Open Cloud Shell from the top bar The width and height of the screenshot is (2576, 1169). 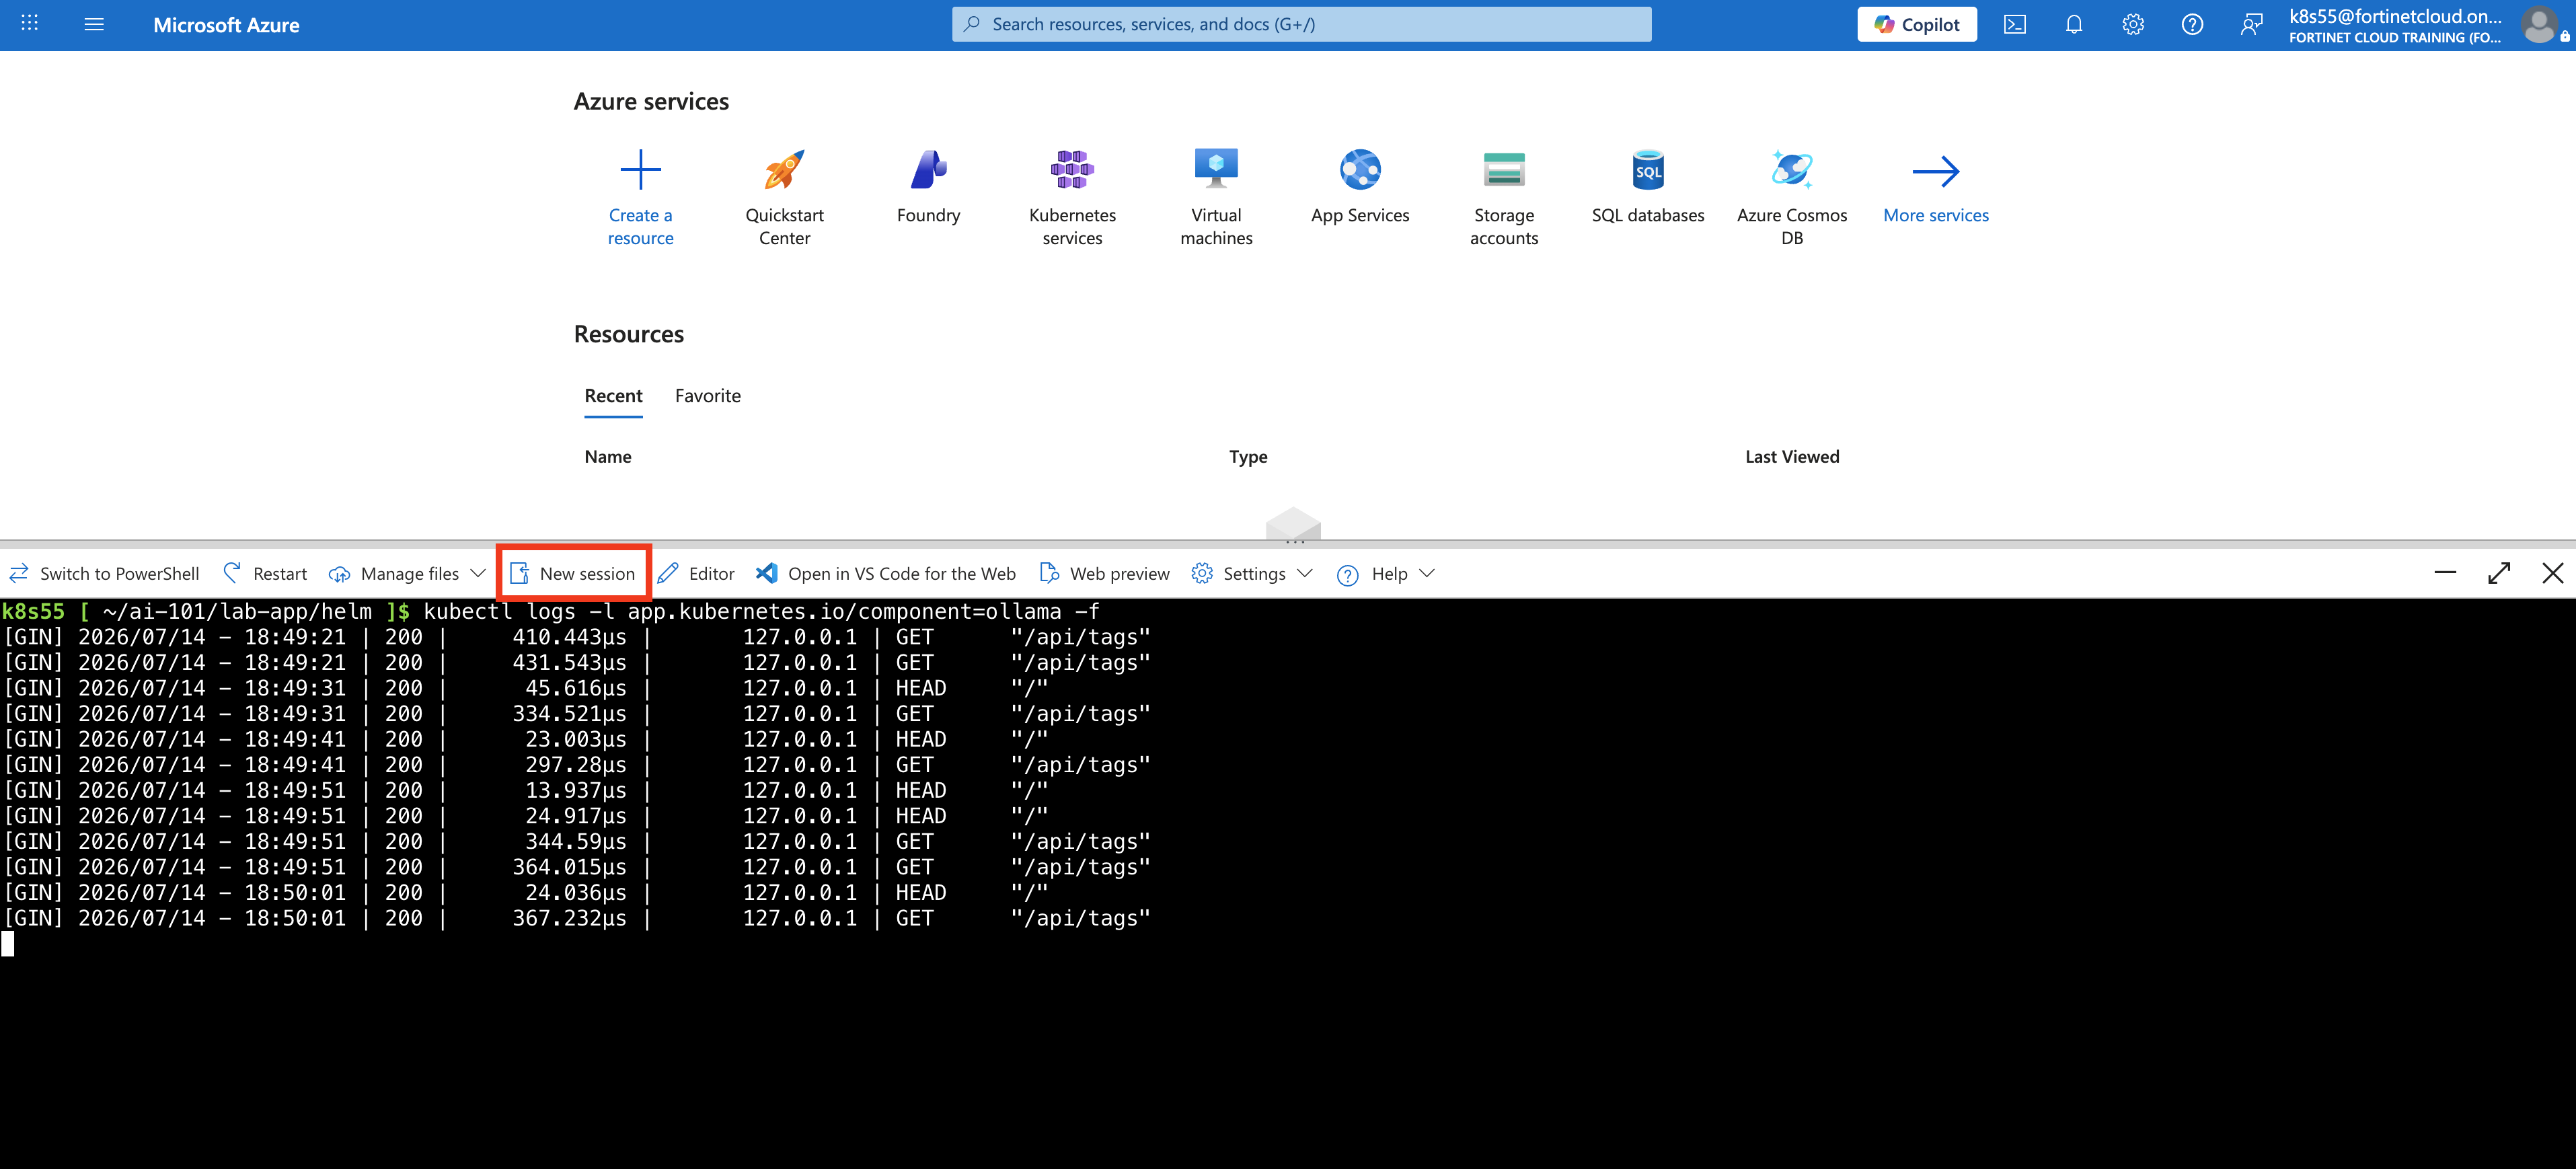pos(2014,25)
